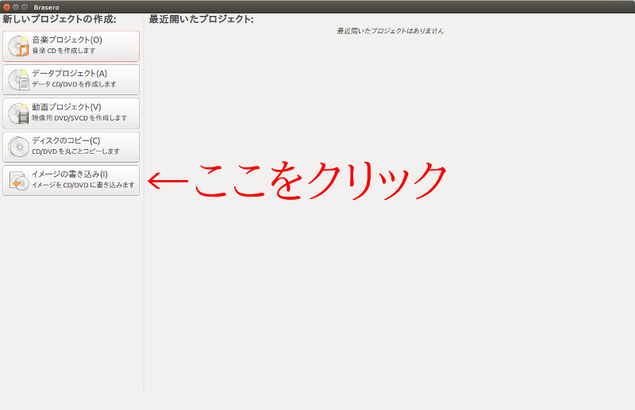This screenshot has width=635, height=410.
Task: Click 最近開いたプロジェクトはありません message
Action: (391, 31)
